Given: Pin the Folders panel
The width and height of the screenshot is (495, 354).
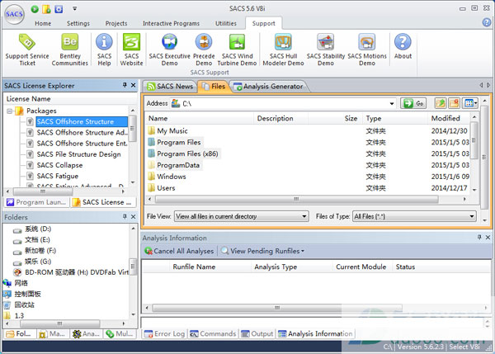Looking at the screenshot, I should 125,216.
